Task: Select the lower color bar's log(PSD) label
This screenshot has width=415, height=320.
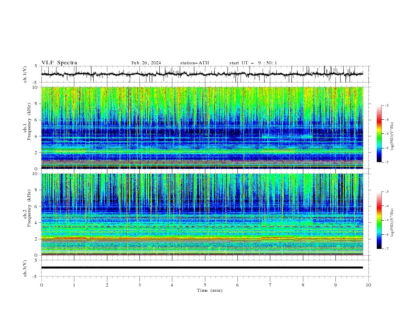Action: point(392,223)
